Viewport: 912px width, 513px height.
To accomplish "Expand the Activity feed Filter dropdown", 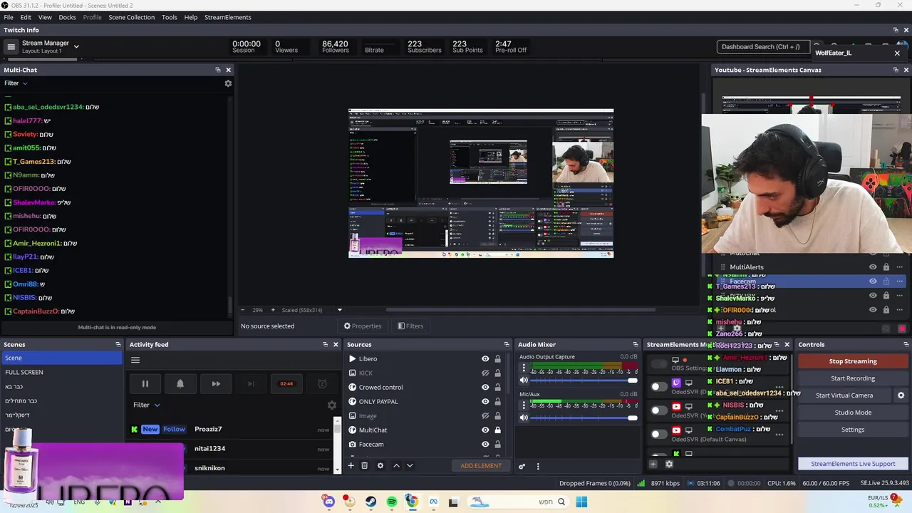I will coord(147,405).
